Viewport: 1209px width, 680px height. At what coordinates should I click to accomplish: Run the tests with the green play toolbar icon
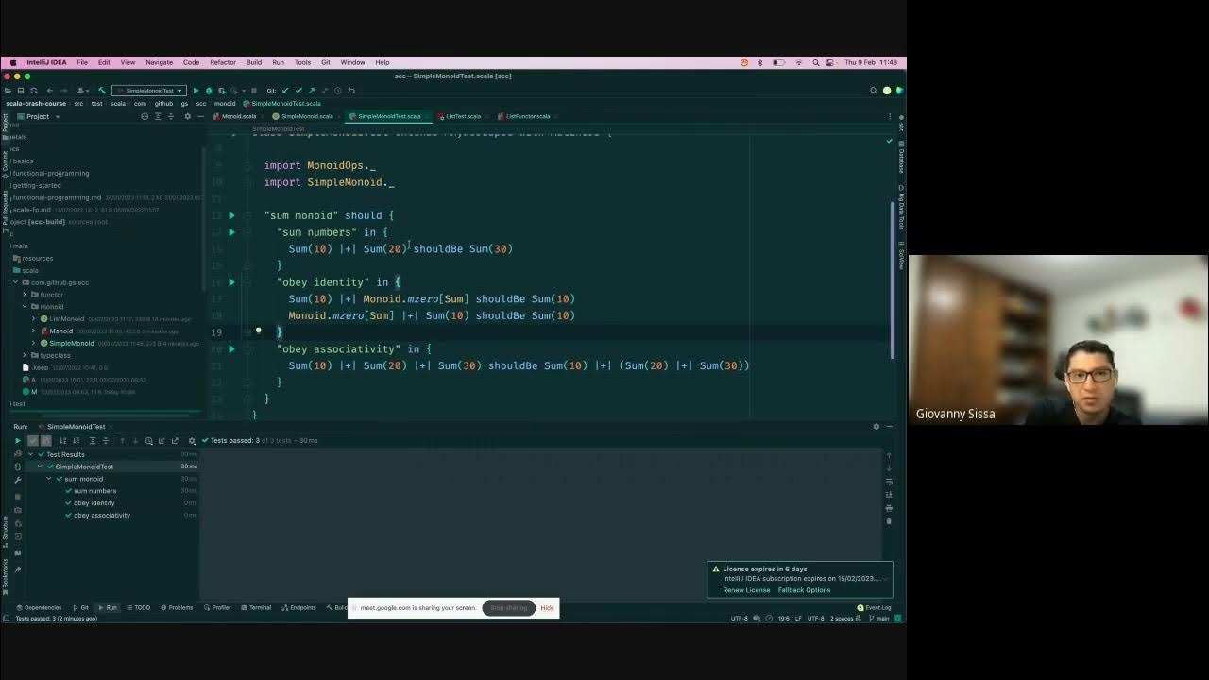tap(196, 91)
